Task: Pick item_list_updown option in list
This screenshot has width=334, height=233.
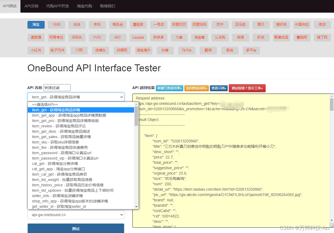Action: click(x=81, y=190)
